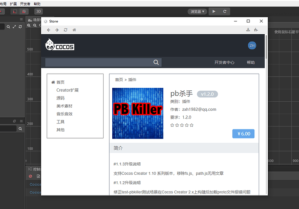Toggle 3D mode in editor toolbar
Viewport: 299px width, 209px height.
39,11
